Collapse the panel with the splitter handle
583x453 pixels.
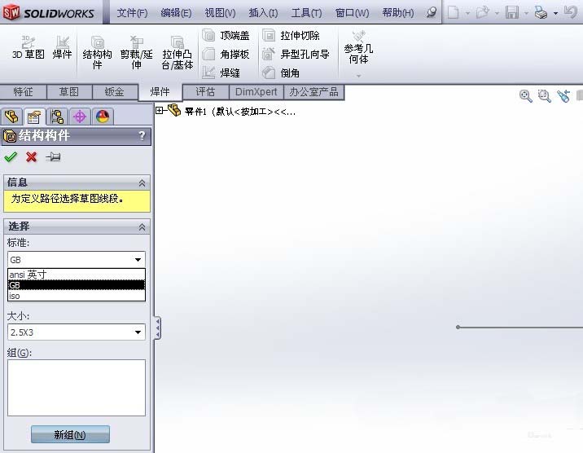tap(158, 328)
